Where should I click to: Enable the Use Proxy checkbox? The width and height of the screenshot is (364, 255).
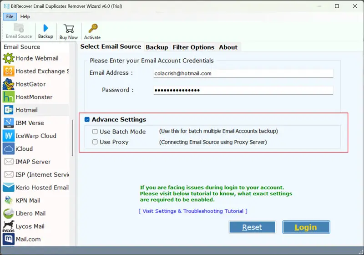[x=95, y=142]
